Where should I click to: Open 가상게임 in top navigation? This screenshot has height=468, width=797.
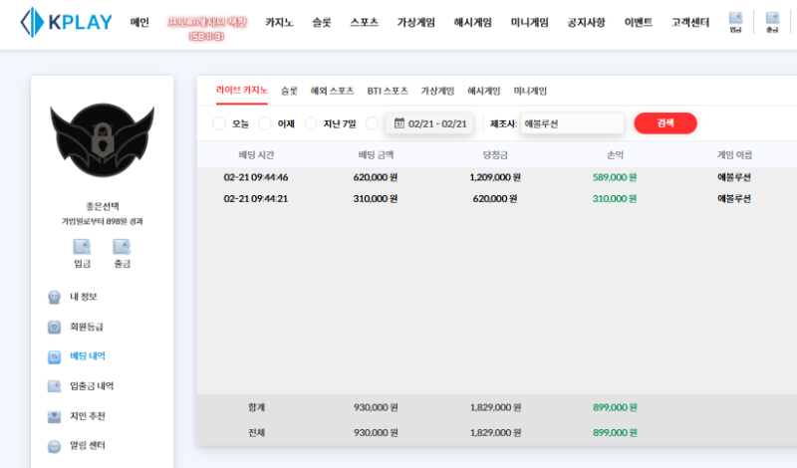pos(415,22)
